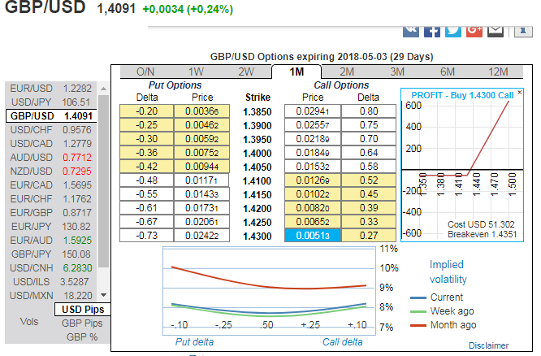Choose Vols display mode
This screenshot has width=541, height=356.
(29, 322)
